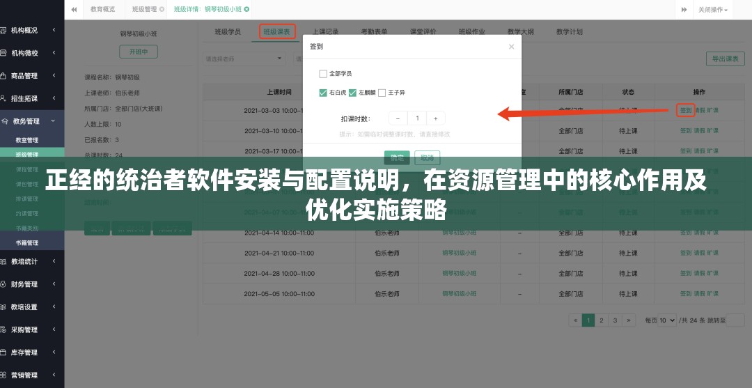Click the 2021-04-14 10:00-11:00 time cell
Screen dimensions: 752x388
(x=279, y=233)
